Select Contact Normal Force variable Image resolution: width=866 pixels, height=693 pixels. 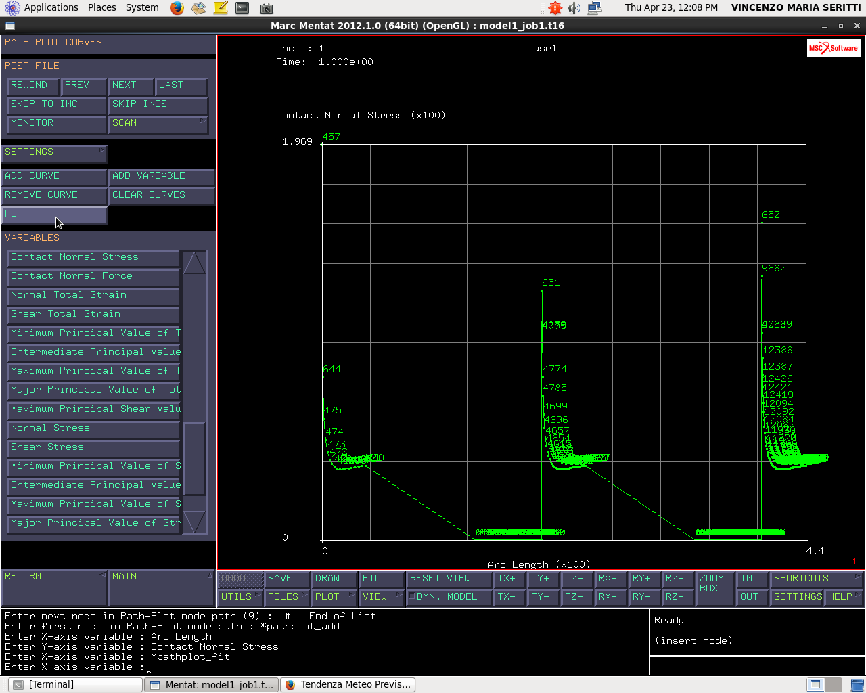pyautogui.click(x=93, y=277)
